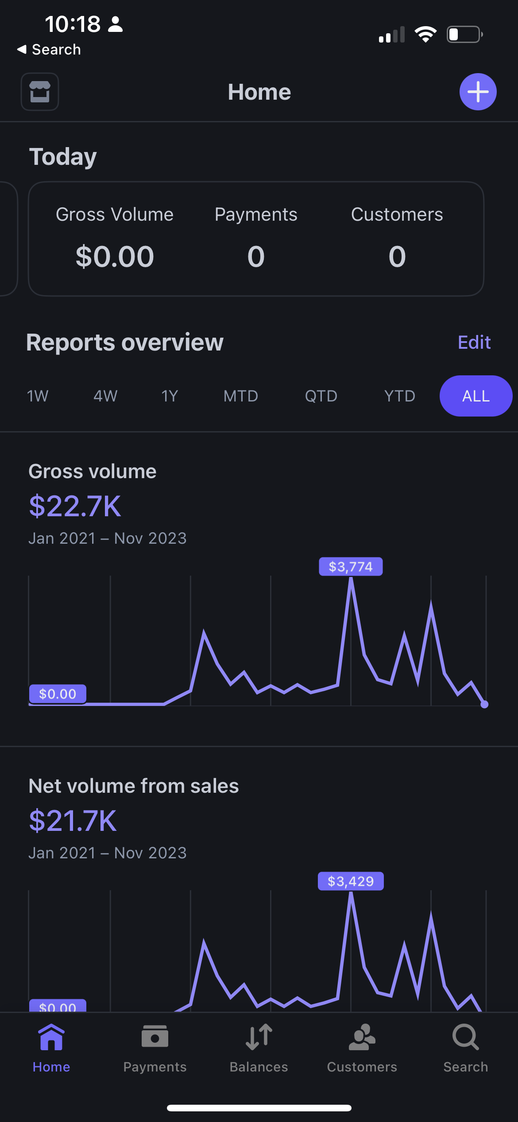Select the ALL time range pill
This screenshot has height=1122, width=518.
coord(475,396)
